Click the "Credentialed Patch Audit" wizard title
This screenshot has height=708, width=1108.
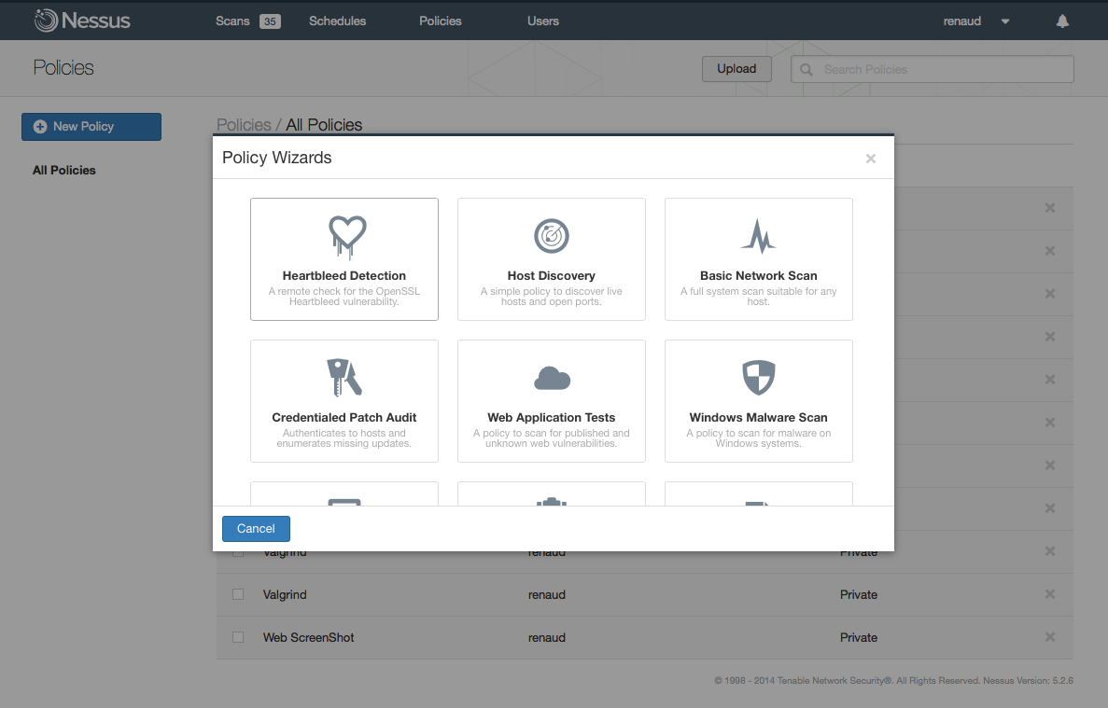344,418
